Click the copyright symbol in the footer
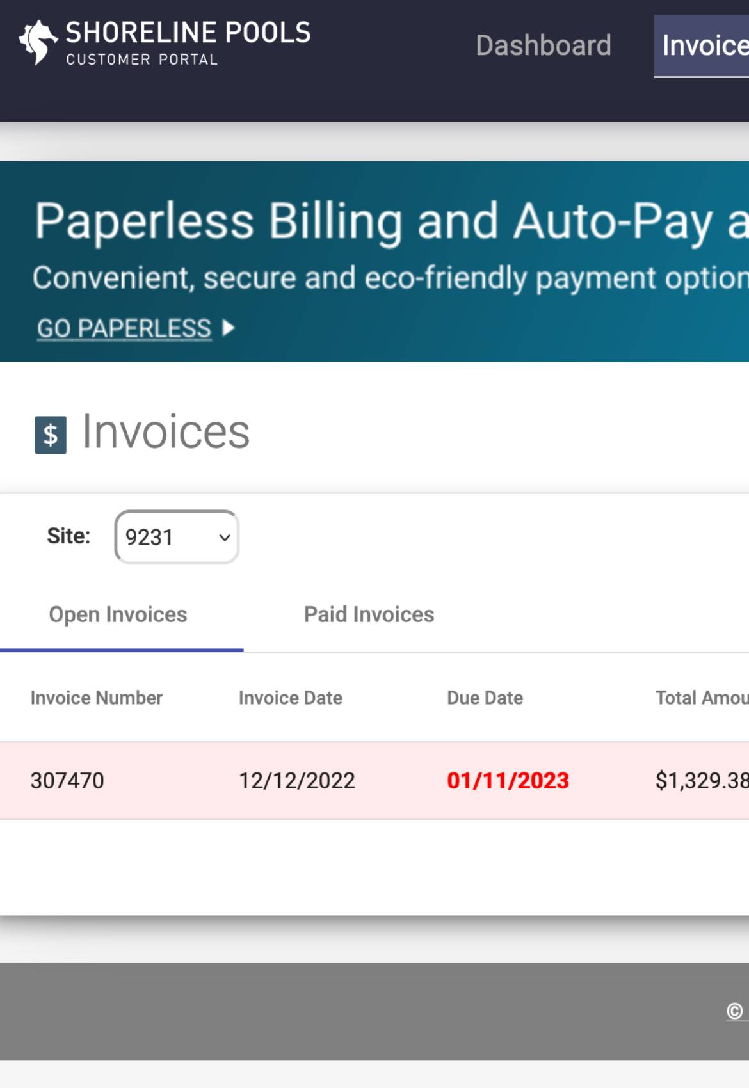The width and height of the screenshot is (749, 1088). click(735, 1011)
